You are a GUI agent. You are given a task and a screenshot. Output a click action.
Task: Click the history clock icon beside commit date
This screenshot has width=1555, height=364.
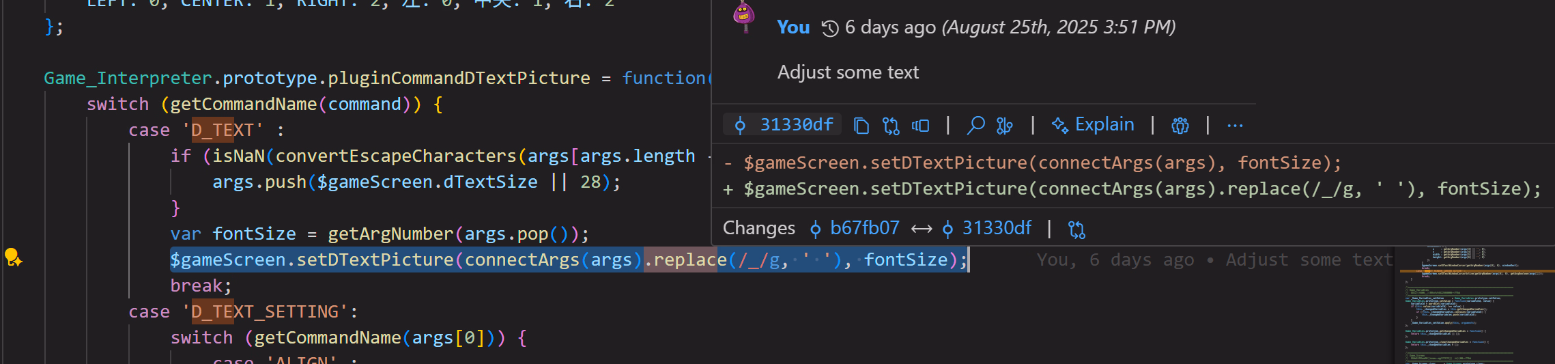[829, 28]
